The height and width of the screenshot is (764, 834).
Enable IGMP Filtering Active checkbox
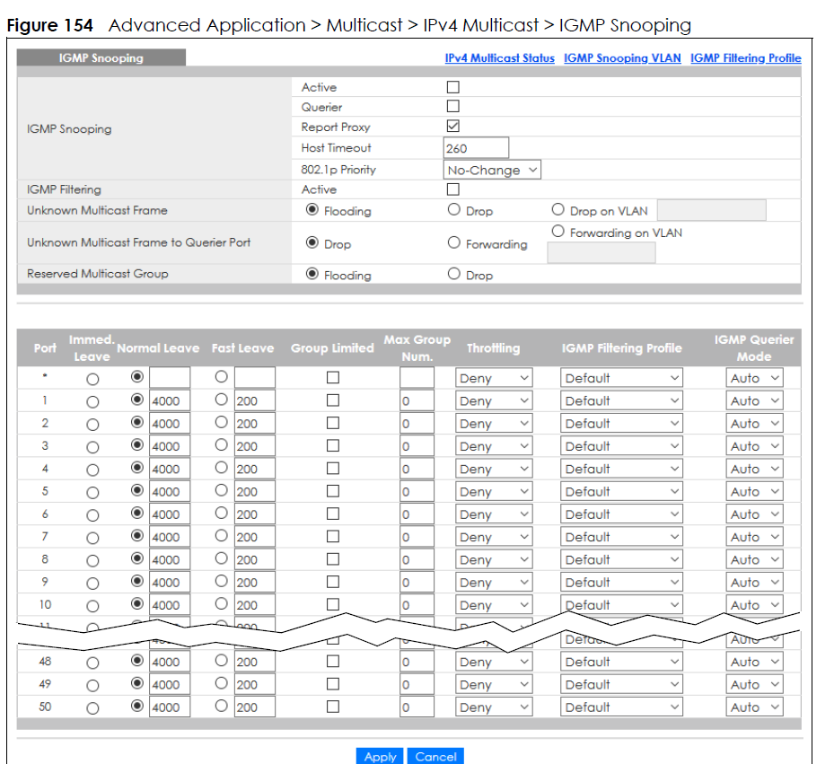(453, 189)
